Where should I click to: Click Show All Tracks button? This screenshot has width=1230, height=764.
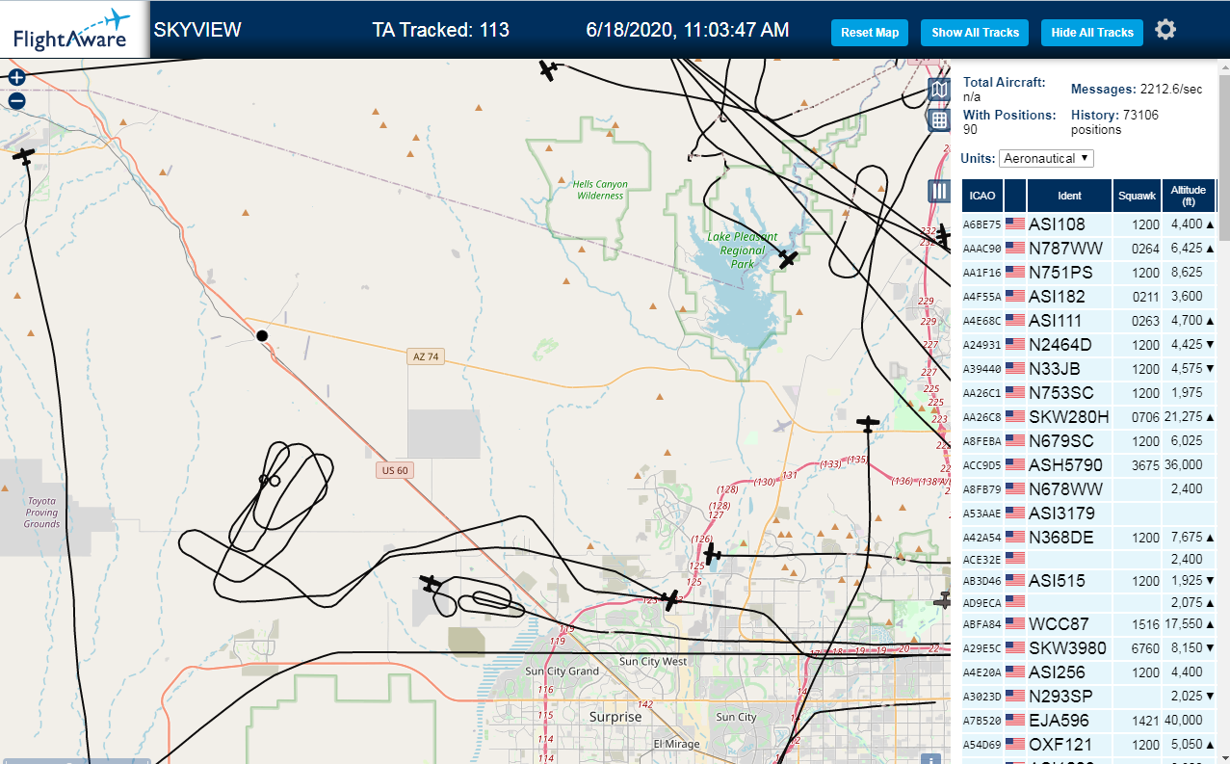pyautogui.click(x=975, y=33)
